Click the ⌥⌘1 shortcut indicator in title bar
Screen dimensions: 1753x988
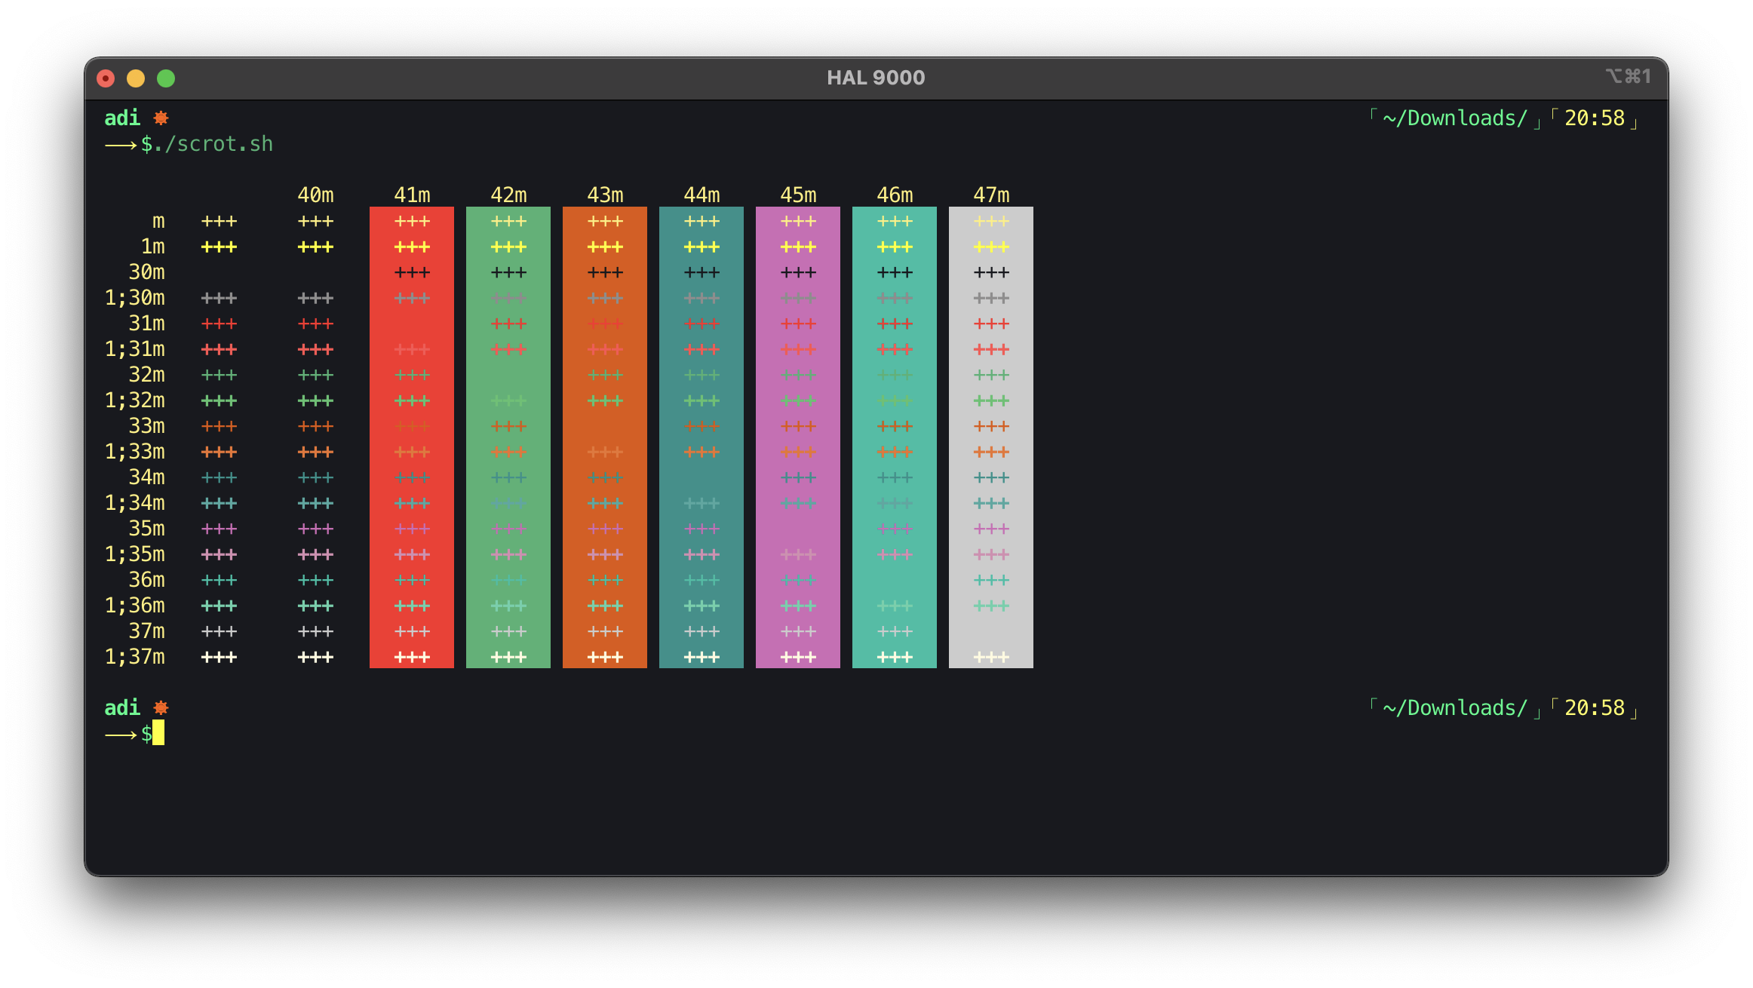coord(1629,76)
